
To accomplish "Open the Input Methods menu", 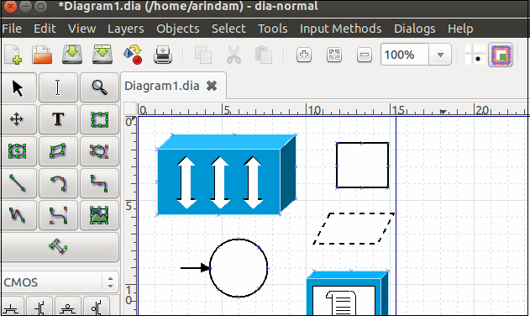I will [341, 29].
